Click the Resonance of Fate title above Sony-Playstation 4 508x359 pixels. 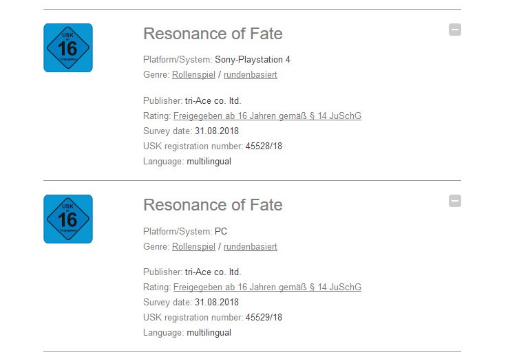click(213, 34)
